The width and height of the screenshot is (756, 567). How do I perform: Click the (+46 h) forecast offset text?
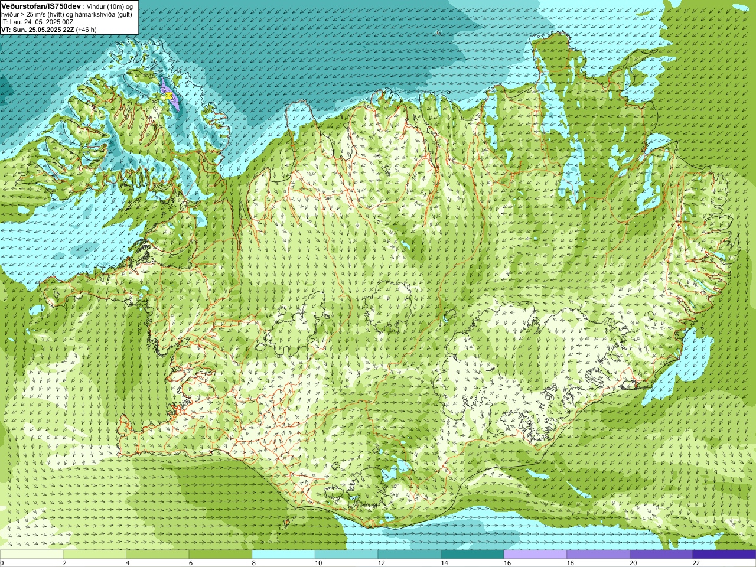click(86, 30)
